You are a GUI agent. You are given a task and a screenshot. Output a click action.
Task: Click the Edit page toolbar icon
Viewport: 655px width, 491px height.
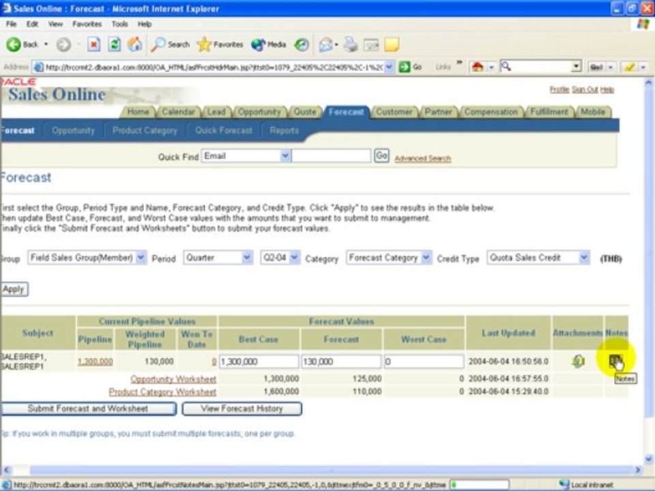tap(371, 44)
